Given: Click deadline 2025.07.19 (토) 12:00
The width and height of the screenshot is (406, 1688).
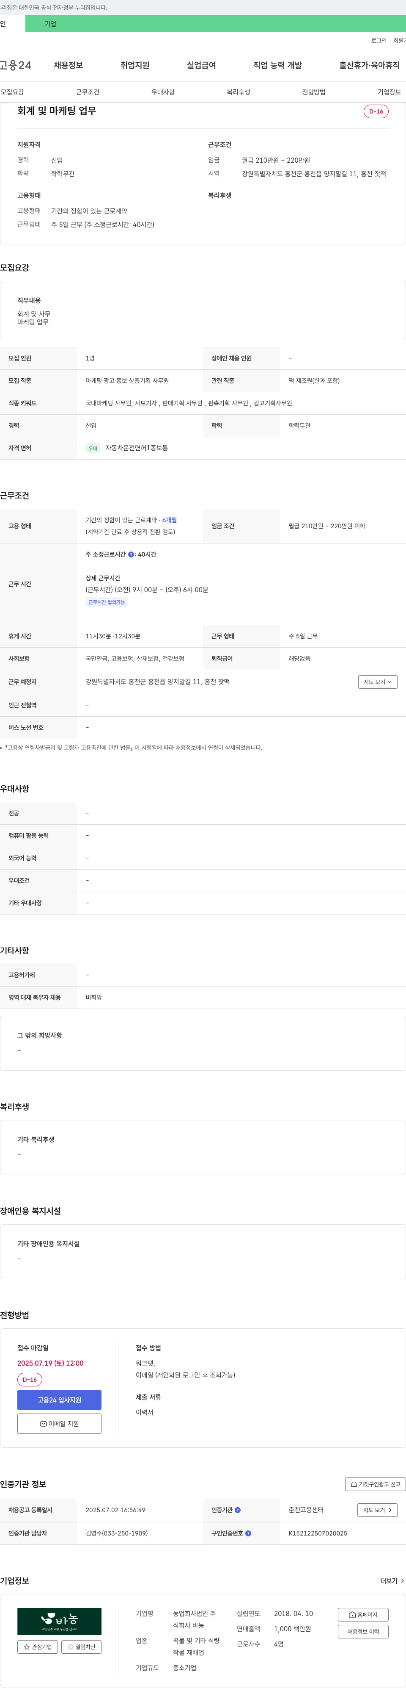Looking at the screenshot, I should pos(50,1363).
